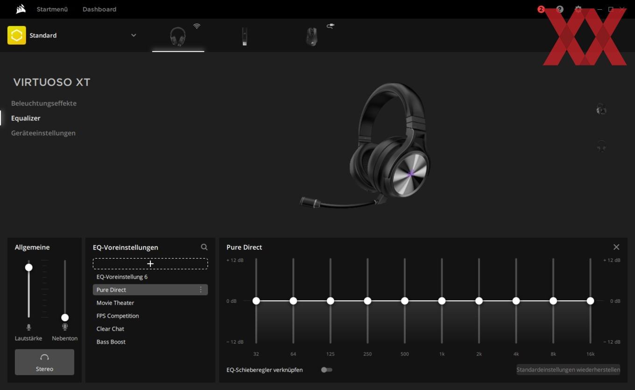Click the 8k EQ slider handle
This screenshot has height=390, width=635.
point(553,301)
